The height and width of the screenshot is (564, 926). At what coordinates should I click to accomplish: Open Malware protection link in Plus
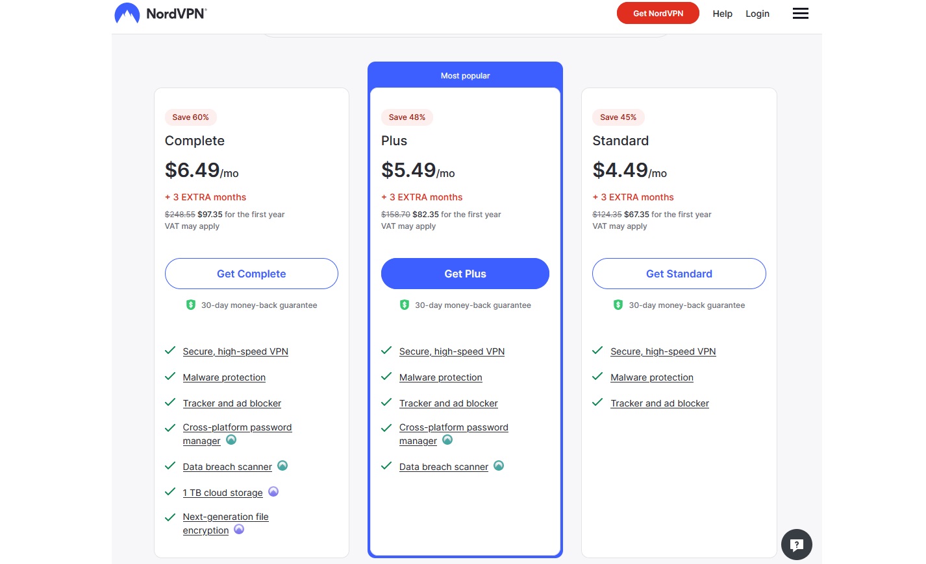point(440,377)
